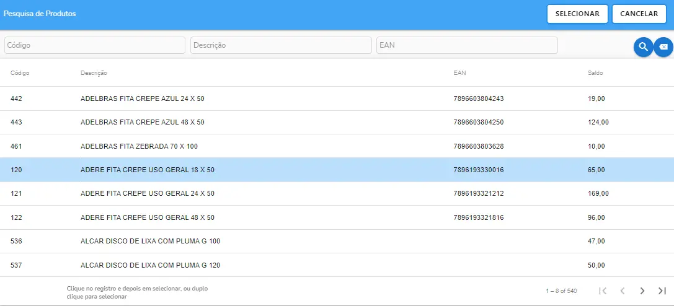Click the '1 – 8 of 540' pagination label

tap(561, 291)
